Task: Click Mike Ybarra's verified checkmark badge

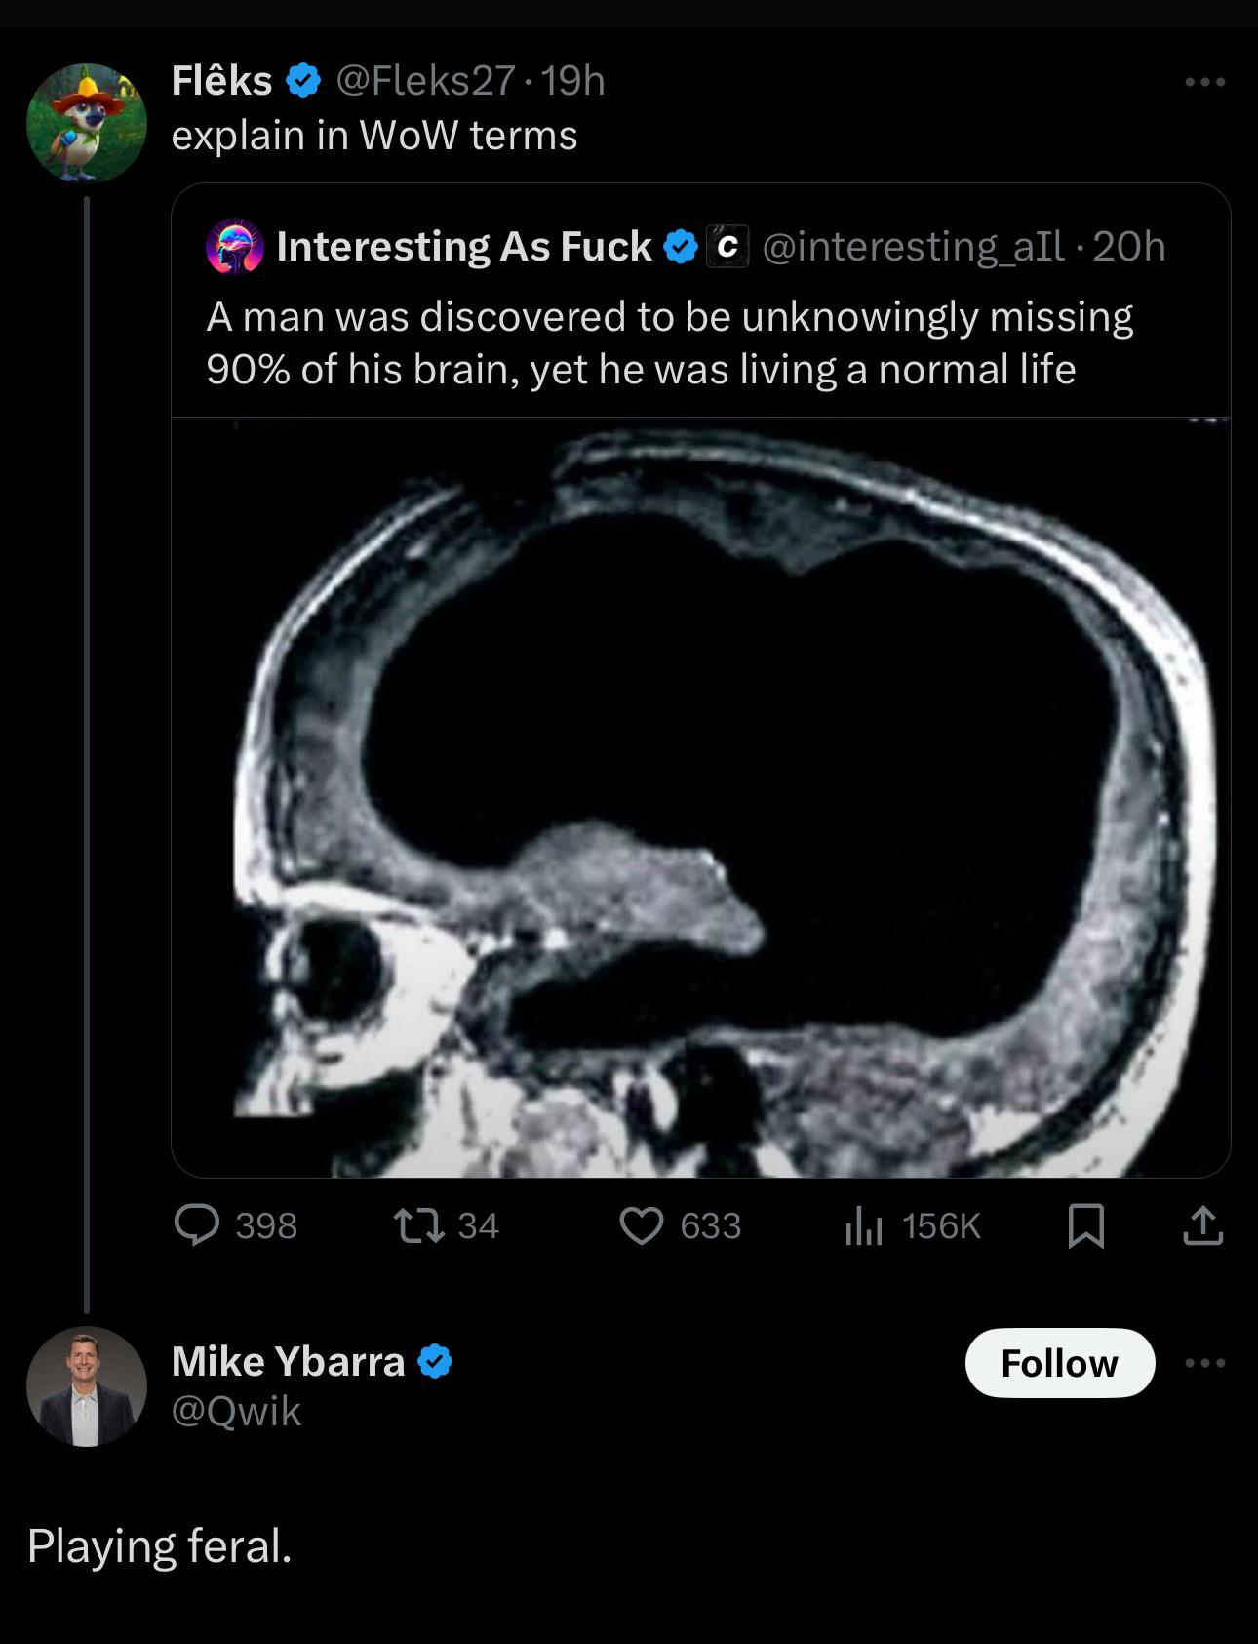Action: pyautogui.click(x=435, y=1361)
